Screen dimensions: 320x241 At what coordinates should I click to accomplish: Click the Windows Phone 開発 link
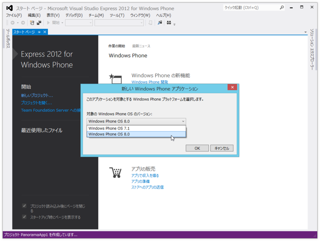pos(150,82)
